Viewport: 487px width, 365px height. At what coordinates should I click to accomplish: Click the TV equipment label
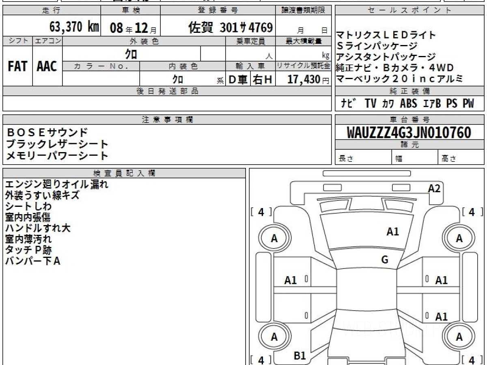[370, 104]
